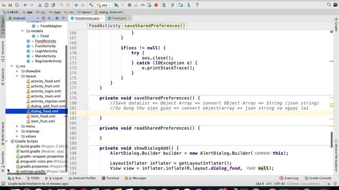Image resolution: width=339 pixels, height=190 pixels.
Task: Open the Terminal tool window tab
Action: tap(110, 178)
